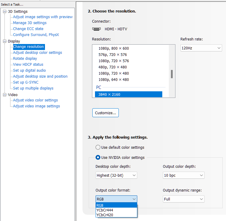Choose RGB in color format list

pos(116,205)
